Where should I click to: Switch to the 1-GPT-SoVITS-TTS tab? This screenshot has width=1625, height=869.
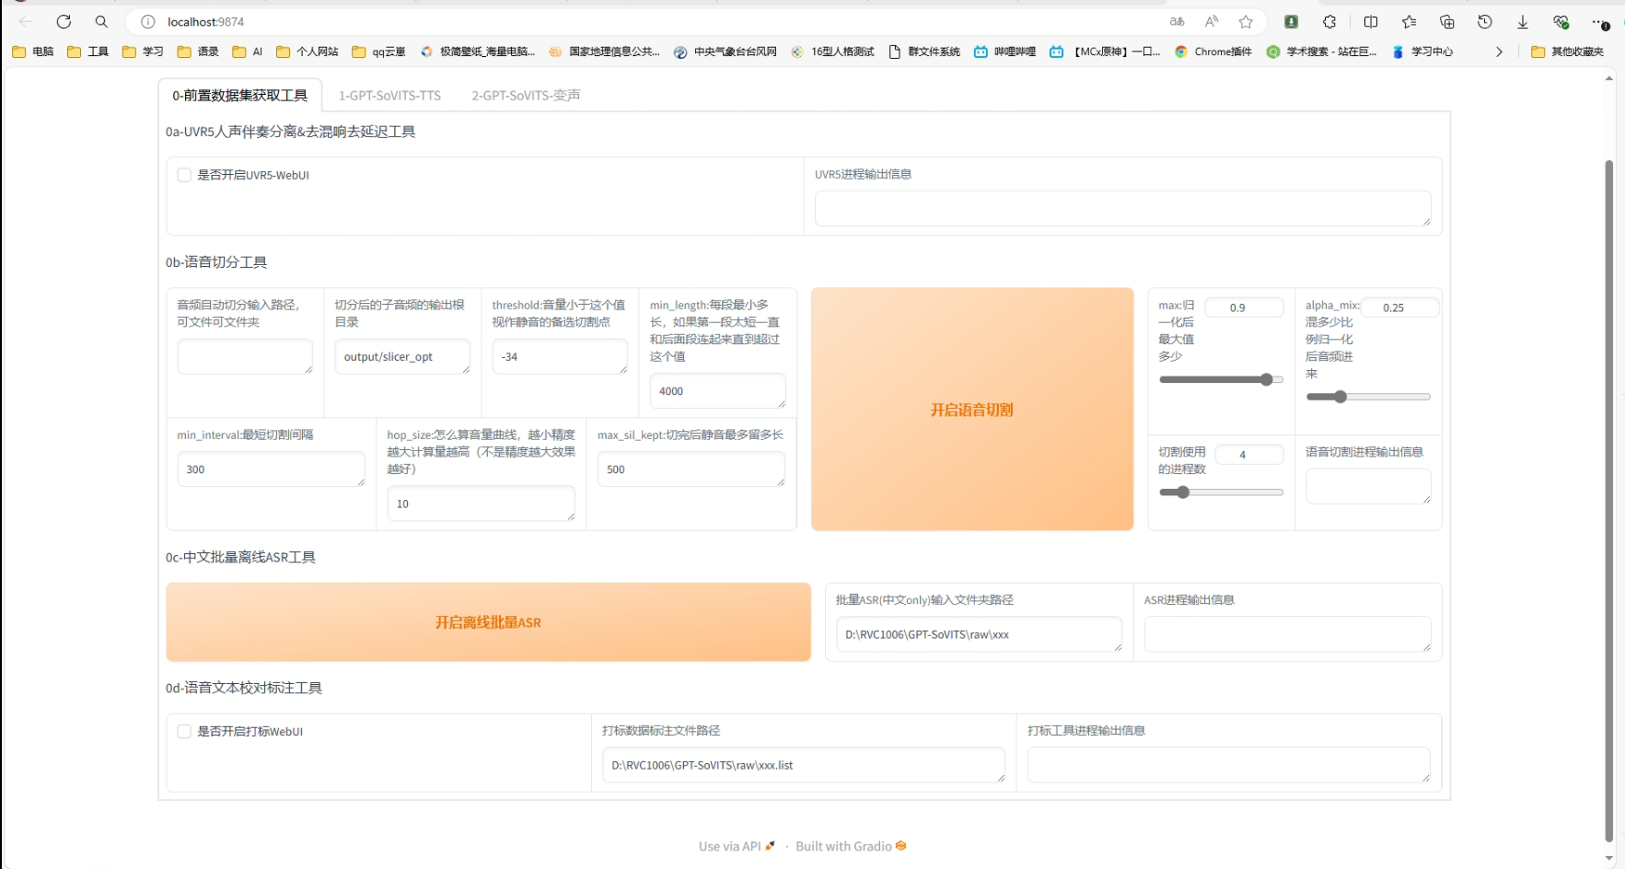click(x=389, y=96)
